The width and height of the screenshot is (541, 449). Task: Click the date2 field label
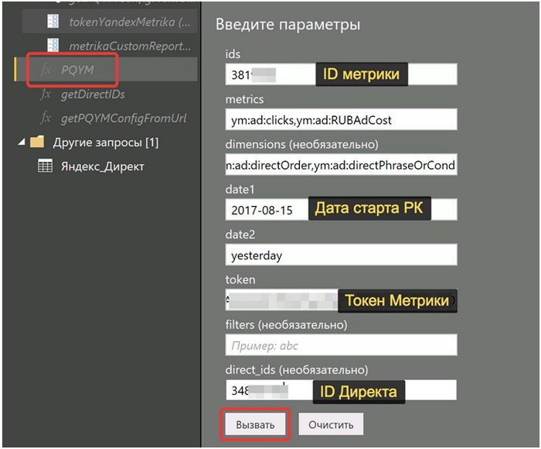click(240, 235)
